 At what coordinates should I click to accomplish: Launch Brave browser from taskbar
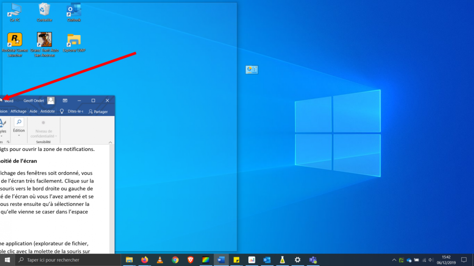tap(190, 260)
